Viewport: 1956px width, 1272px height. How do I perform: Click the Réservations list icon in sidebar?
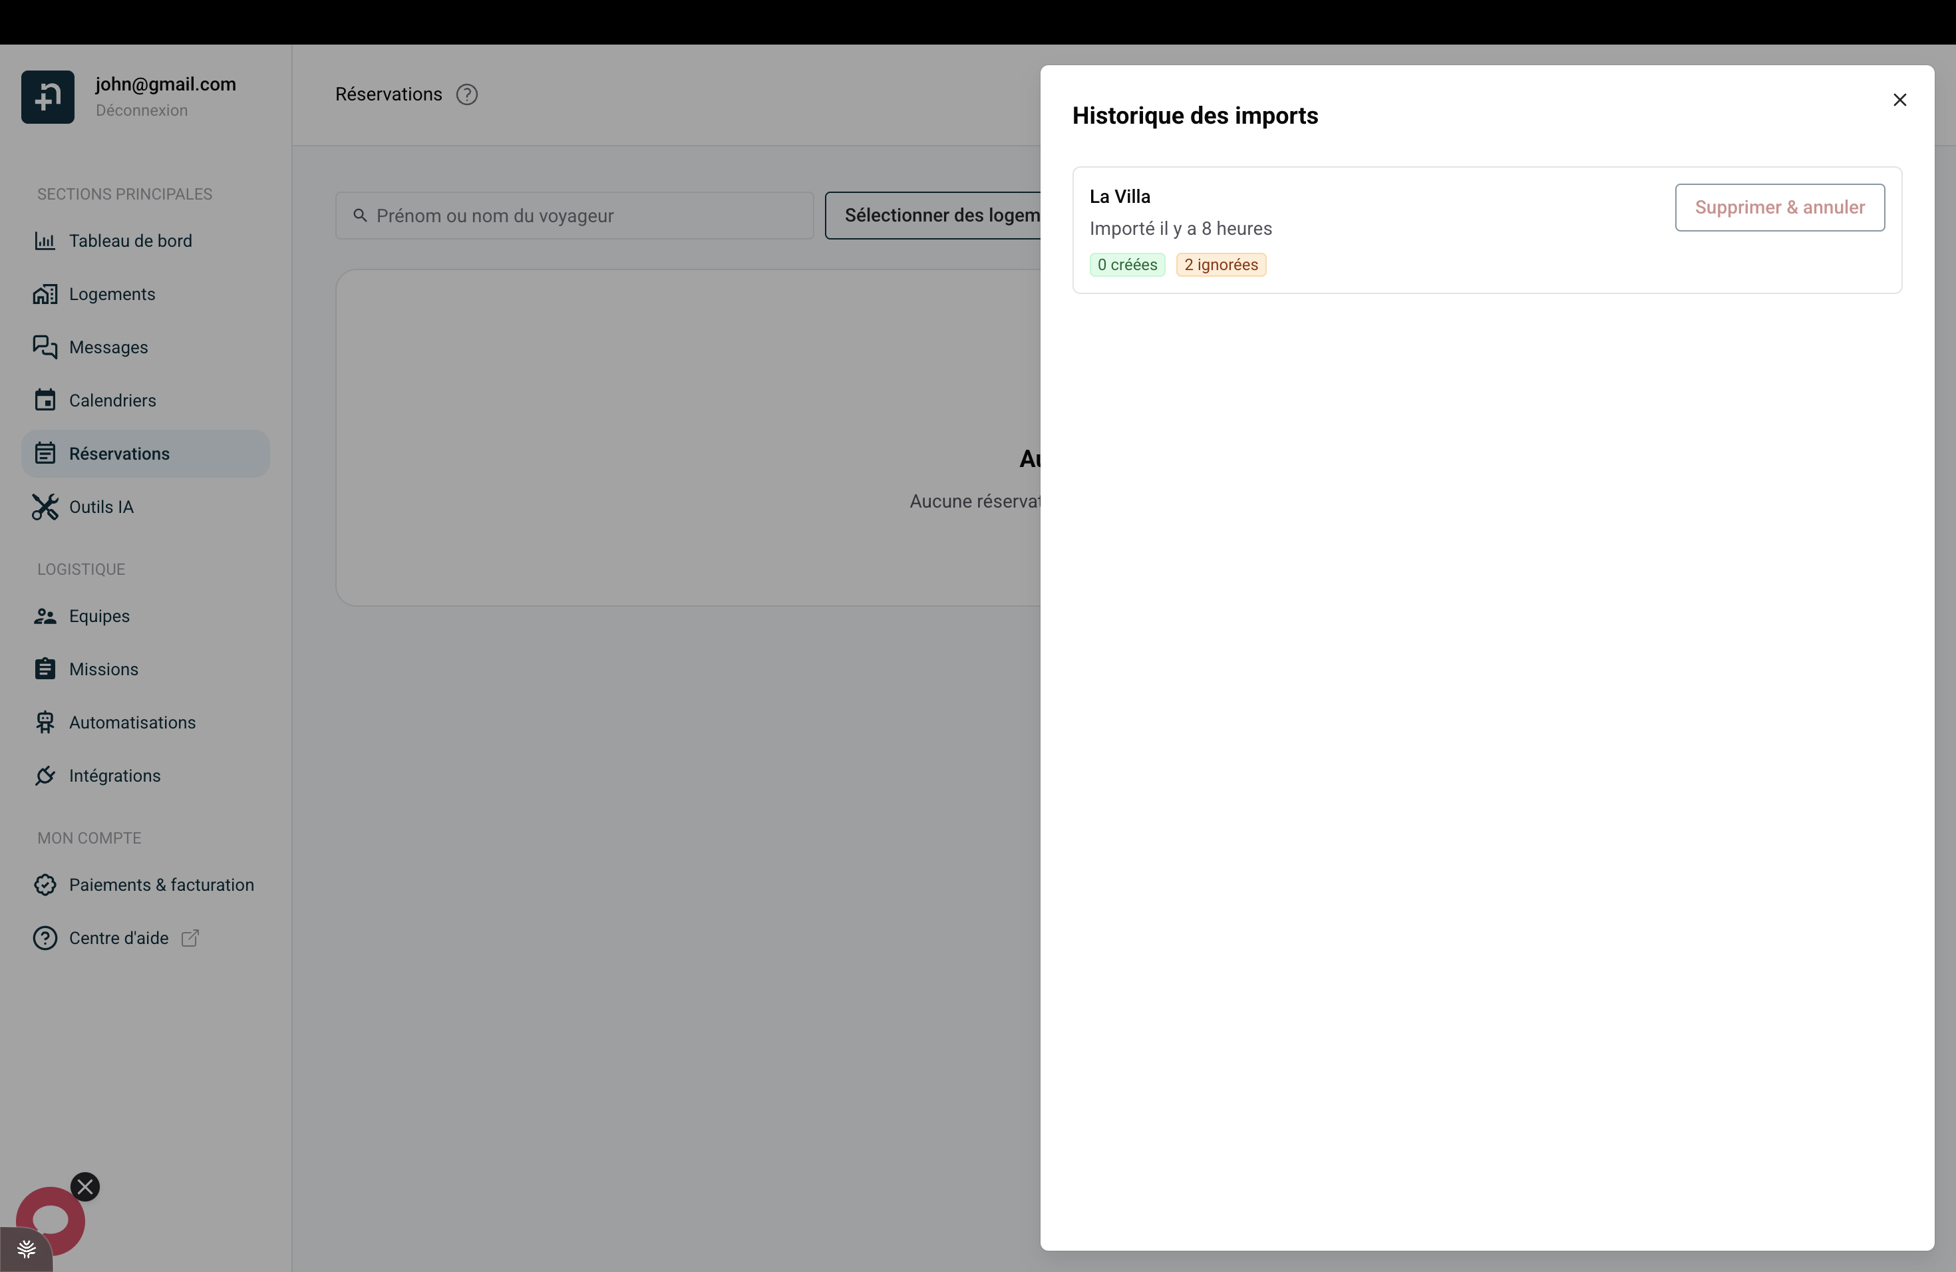45,454
